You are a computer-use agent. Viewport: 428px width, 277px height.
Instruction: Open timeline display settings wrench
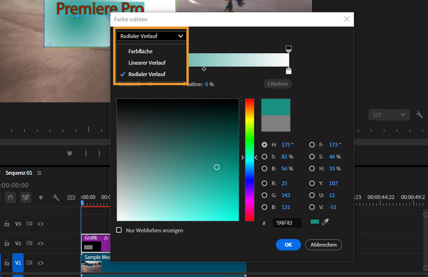coord(56,198)
